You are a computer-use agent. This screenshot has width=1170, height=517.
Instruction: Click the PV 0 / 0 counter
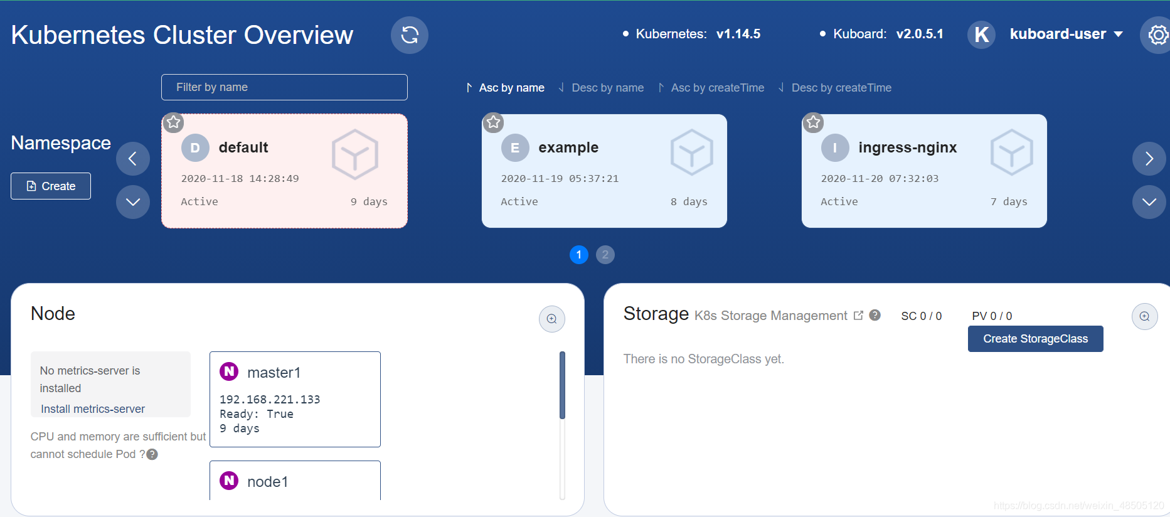pos(992,316)
